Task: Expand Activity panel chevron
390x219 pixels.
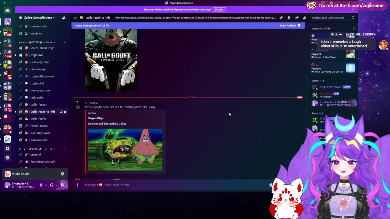Action: click(x=354, y=29)
